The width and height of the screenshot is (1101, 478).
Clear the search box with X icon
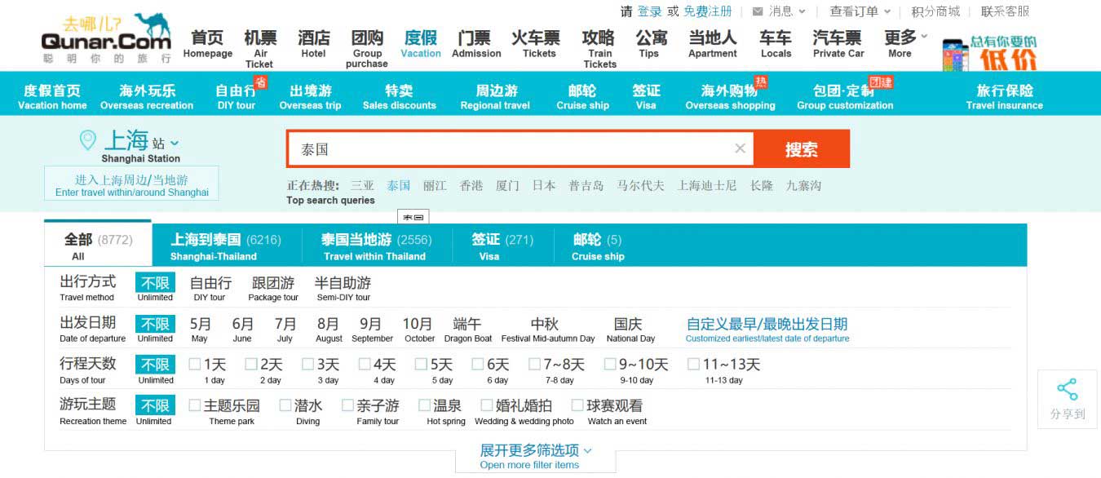tap(740, 148)
